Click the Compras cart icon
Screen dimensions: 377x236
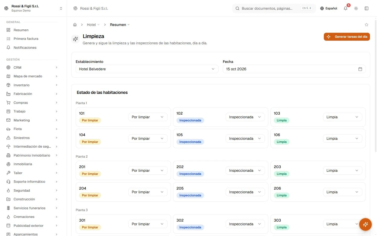[x=8, y=103]
